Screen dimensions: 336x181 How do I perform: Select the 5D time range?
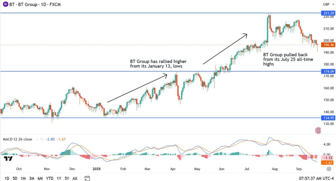[15, 178]
